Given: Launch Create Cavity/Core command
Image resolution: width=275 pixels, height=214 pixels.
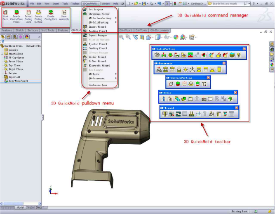Looking at the screenshot, I should click(x=51, y=15).
